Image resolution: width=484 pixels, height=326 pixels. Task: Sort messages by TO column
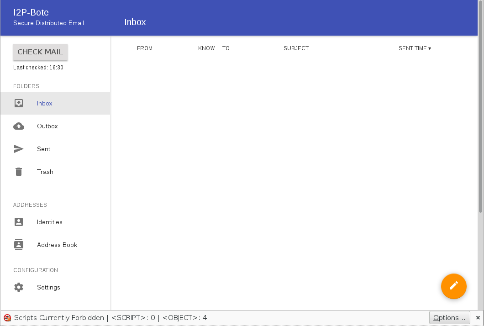click(x=226, y=48)
